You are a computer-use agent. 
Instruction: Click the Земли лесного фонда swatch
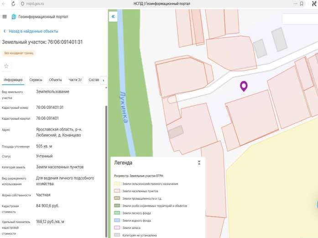point(117,213)
